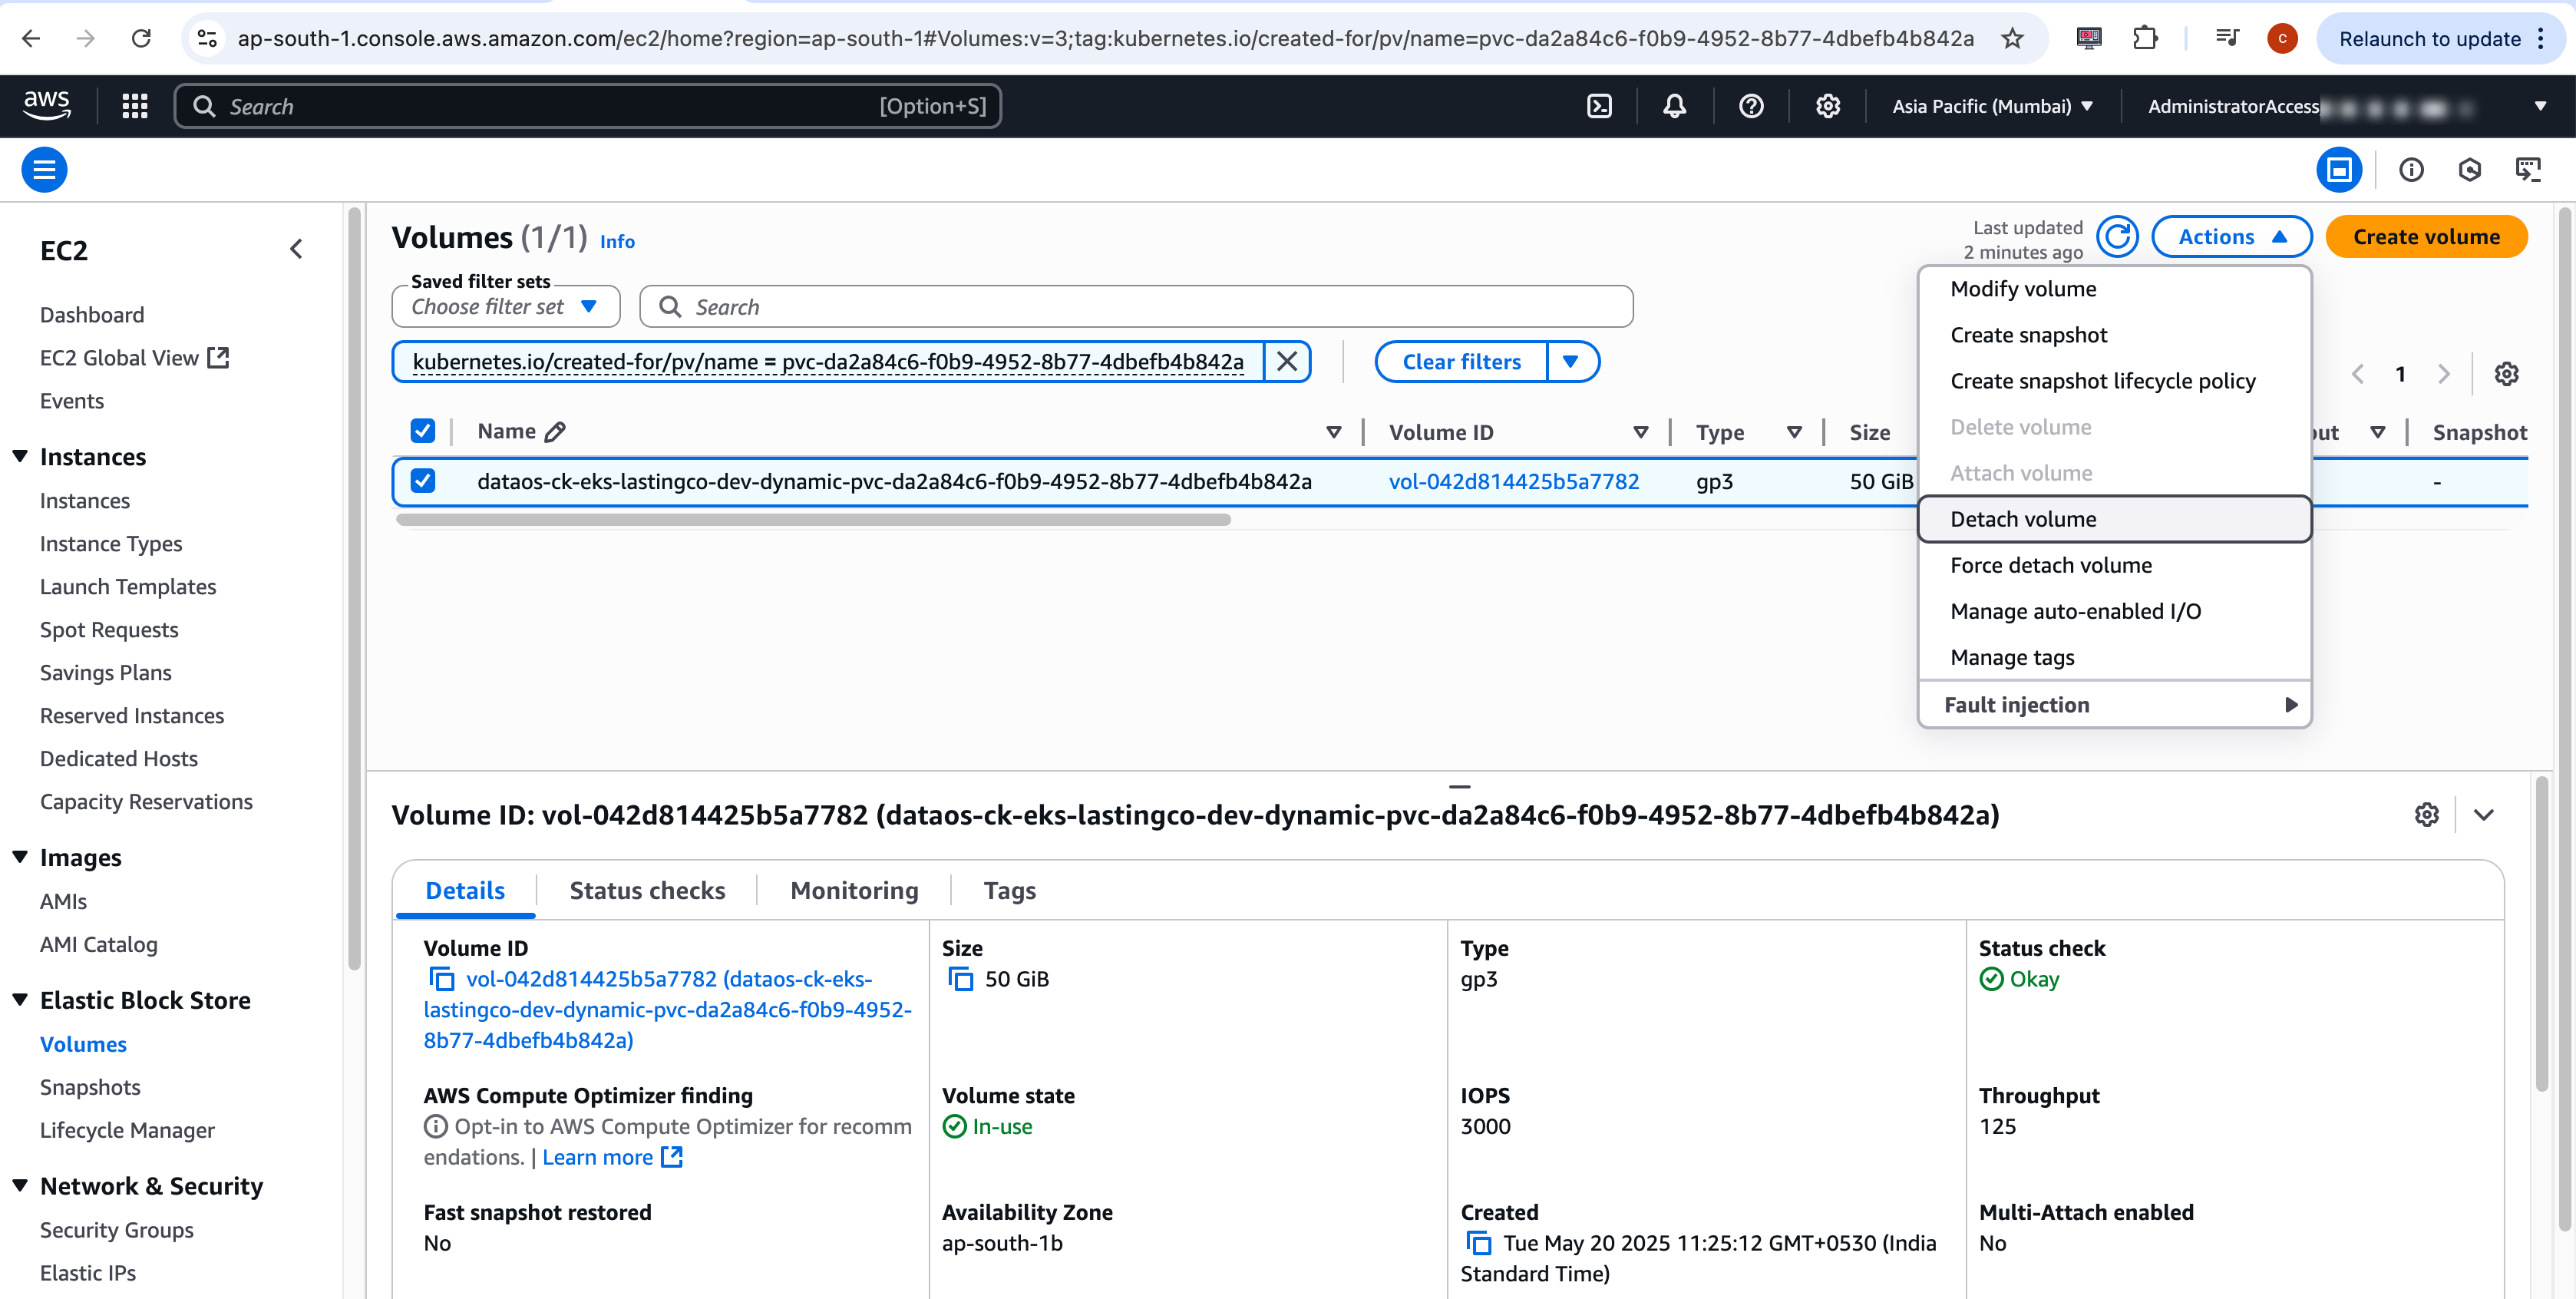Open browser extensions puzzle icon
This screenshot has height=1299, width=2576.
(x=2145, y=38)
